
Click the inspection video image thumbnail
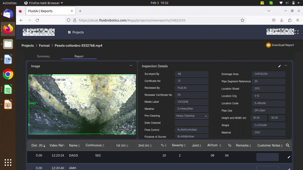tap(82, 104)
